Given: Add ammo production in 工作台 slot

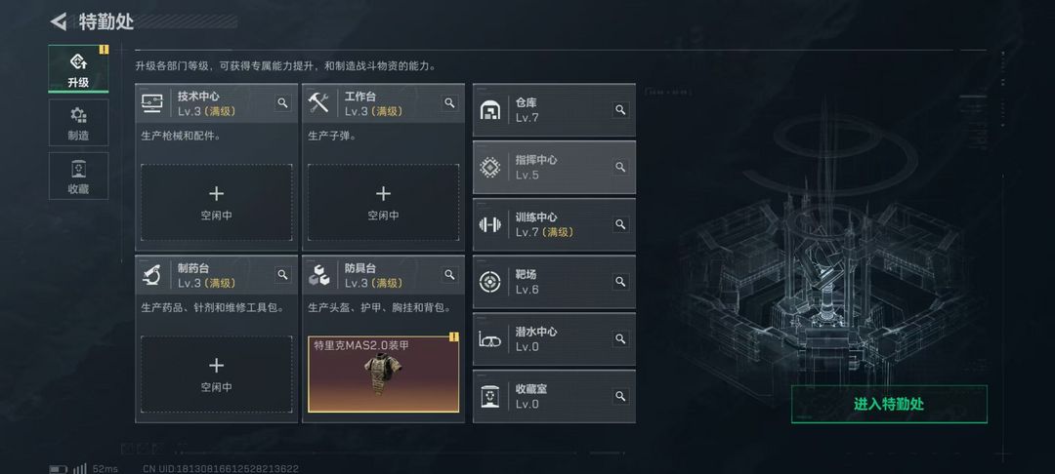Looking at the screenshot, I should [383, 202].
